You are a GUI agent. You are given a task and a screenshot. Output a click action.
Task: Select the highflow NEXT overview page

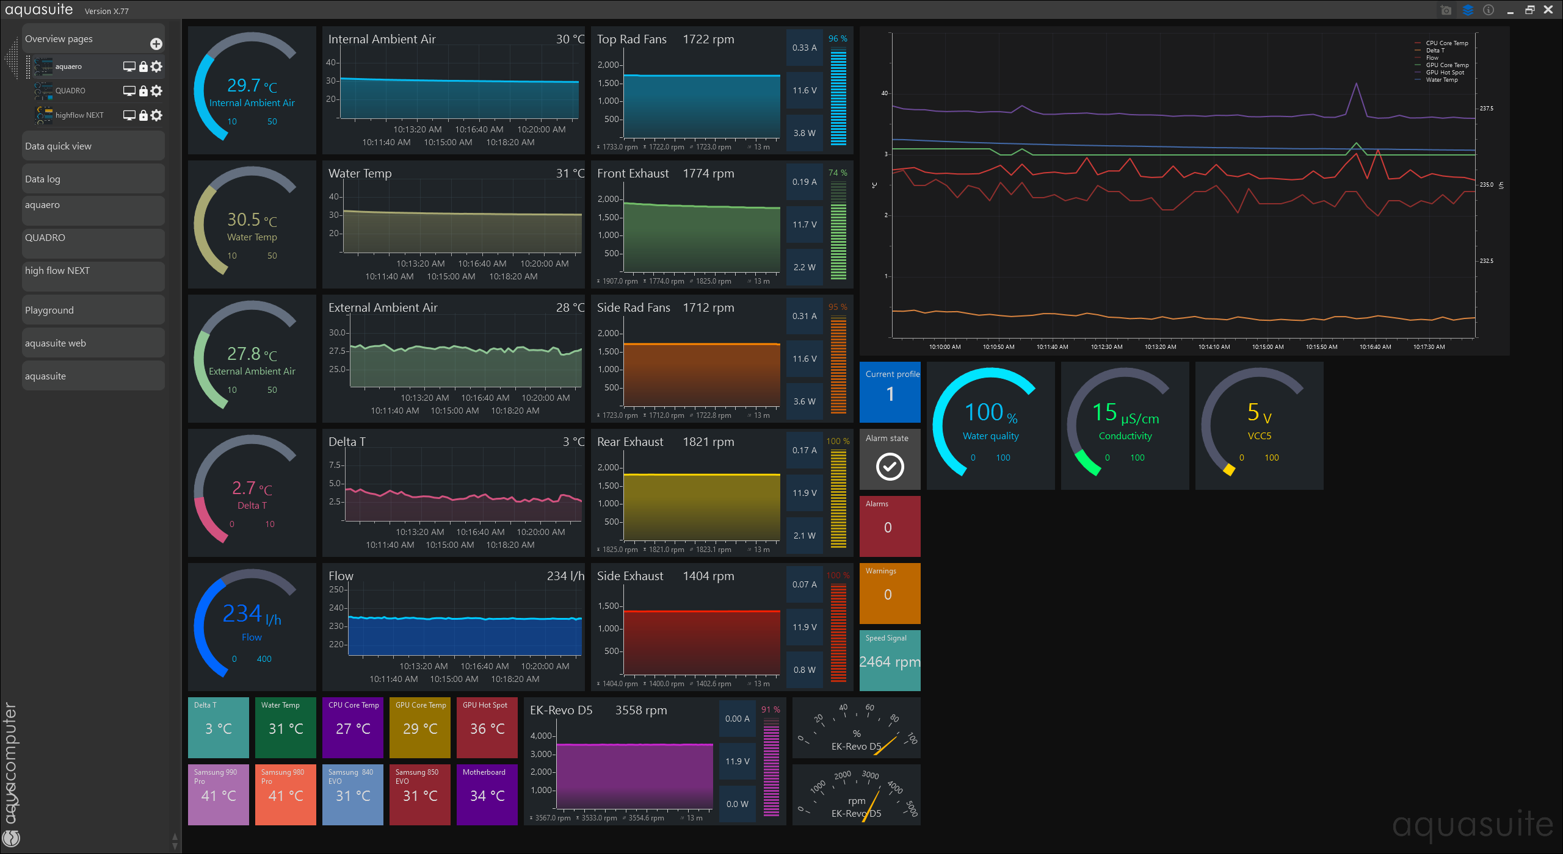79,115
